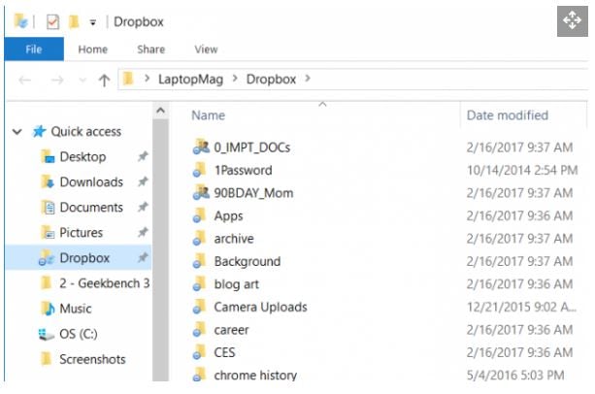Click the navigation pane scroll up arrow
This screenshot has width=595, height=394.
point(160,111)
